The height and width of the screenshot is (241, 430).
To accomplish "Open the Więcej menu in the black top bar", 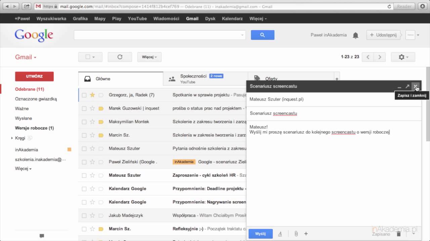I will tap(258, 19).
